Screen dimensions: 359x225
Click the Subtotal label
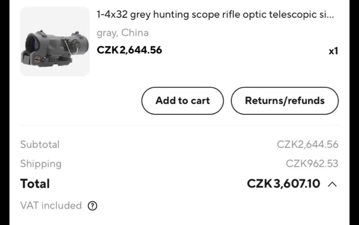(x=40, y=144)
